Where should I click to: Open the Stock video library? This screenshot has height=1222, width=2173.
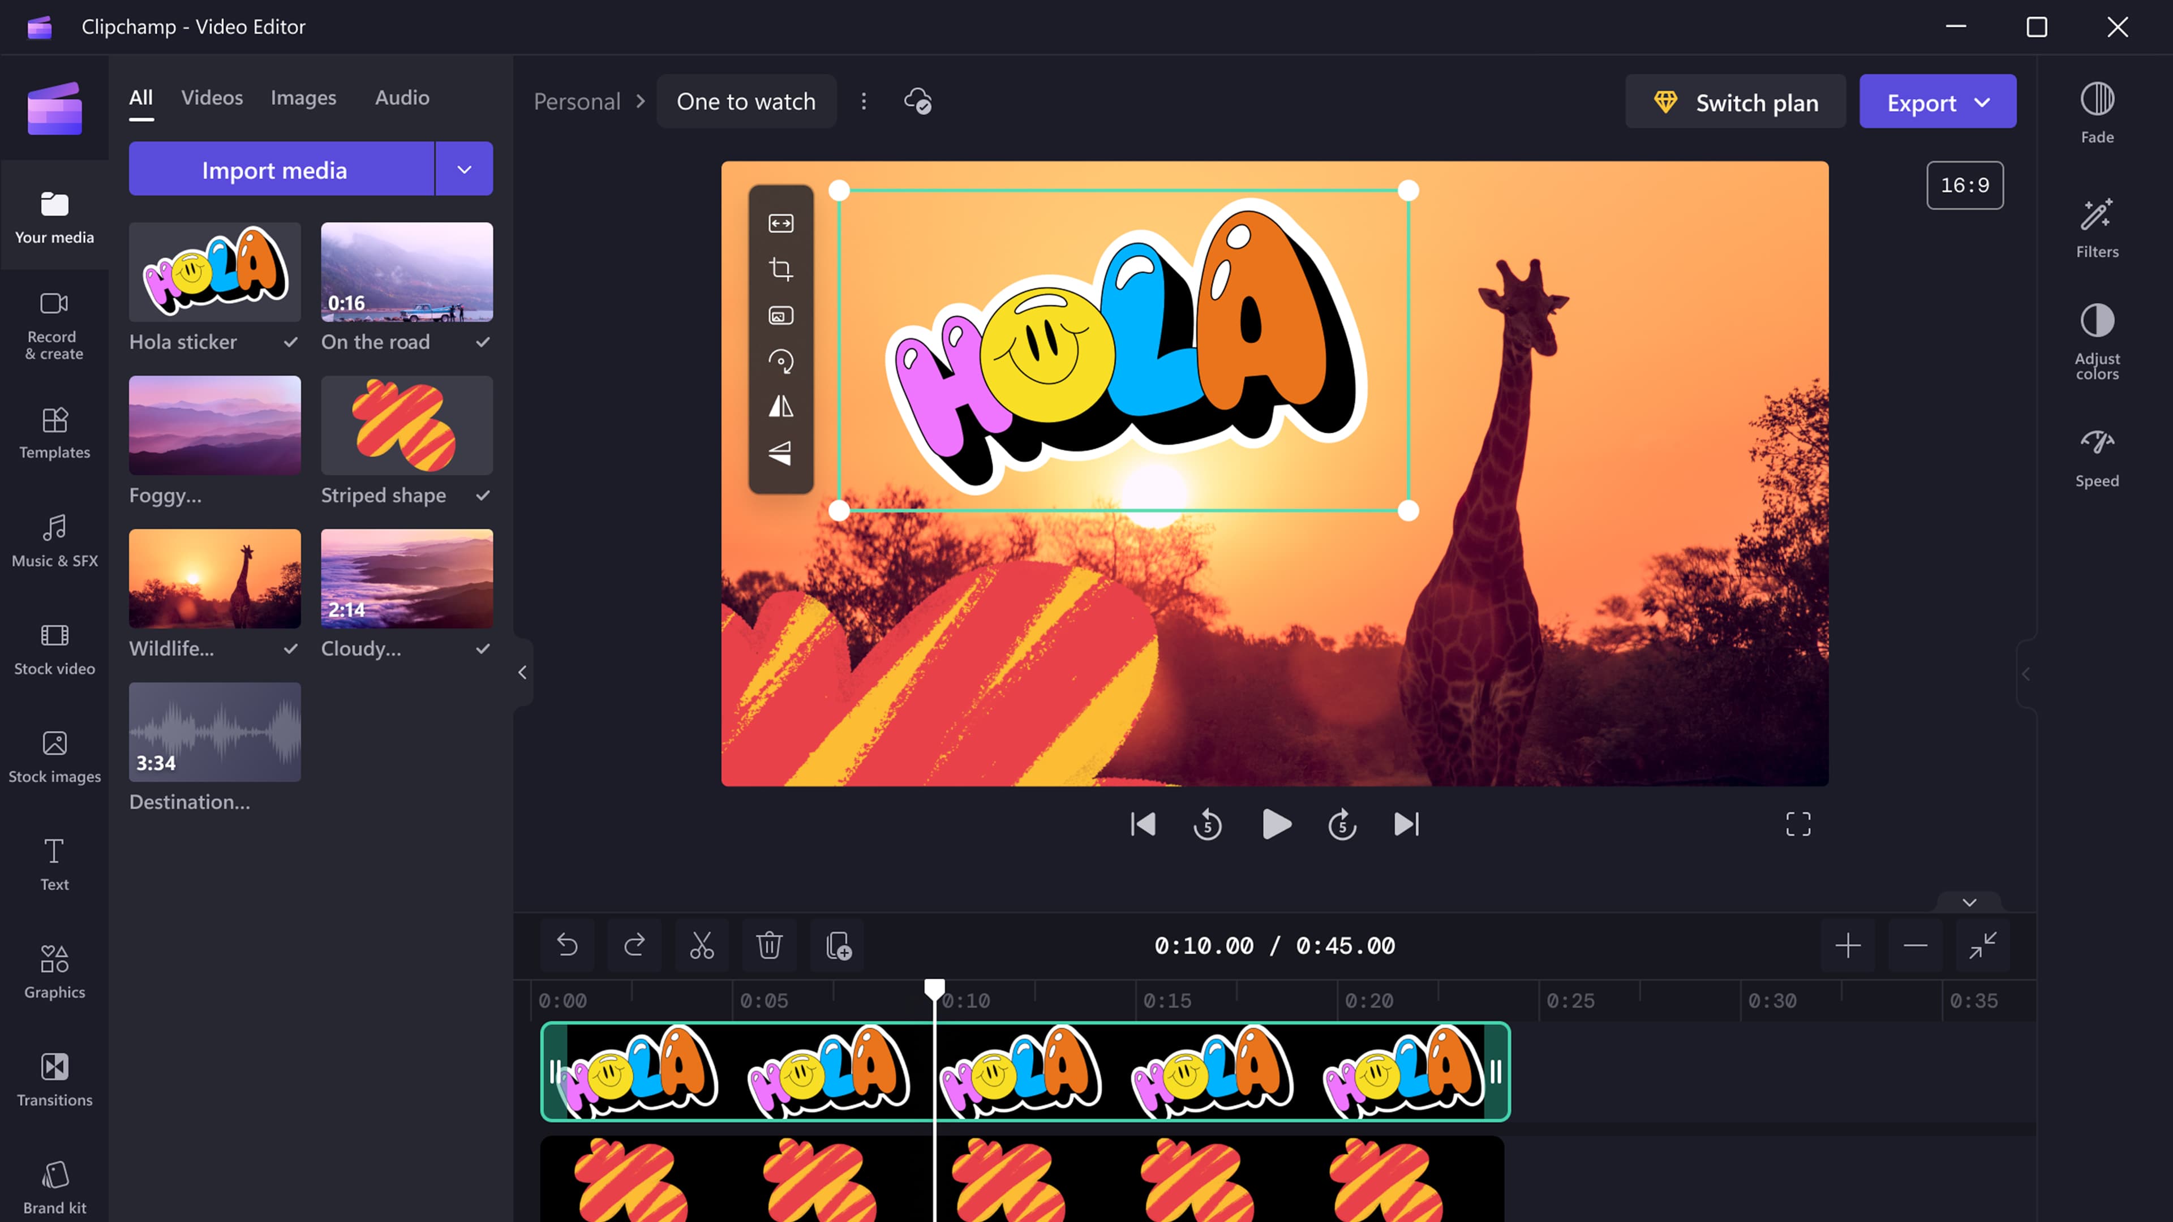pos(55,649)
